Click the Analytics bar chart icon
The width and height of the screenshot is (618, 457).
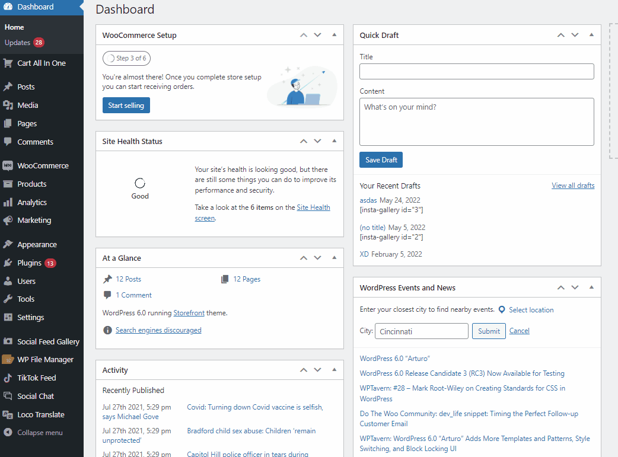tap(8, 203)
